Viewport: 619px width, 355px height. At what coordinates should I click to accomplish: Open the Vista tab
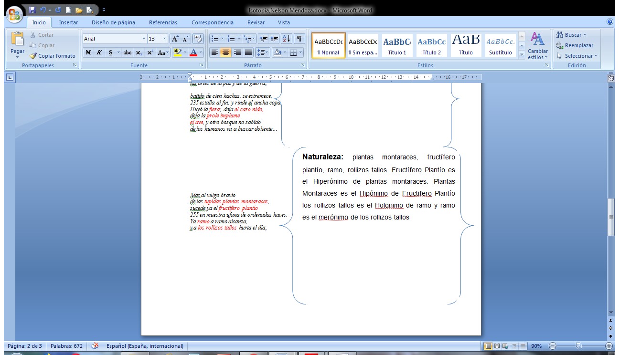[284, 22]
